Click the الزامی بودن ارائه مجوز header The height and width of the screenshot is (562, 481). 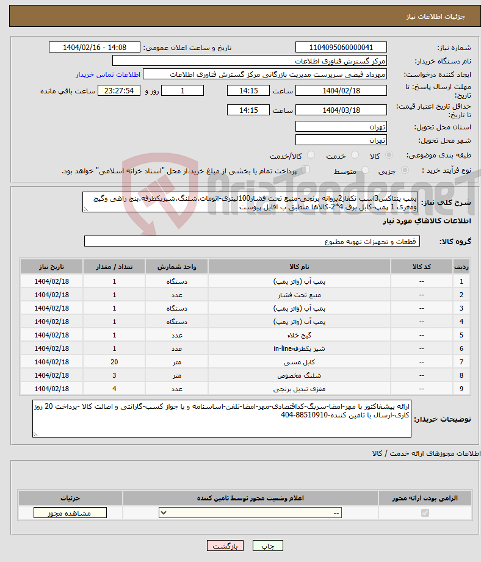pos(425,498)
